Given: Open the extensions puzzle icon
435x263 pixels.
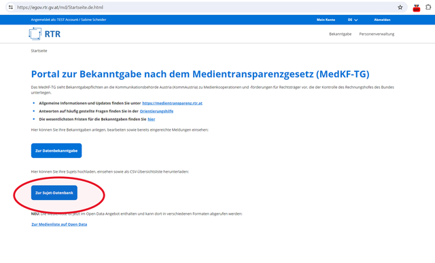Looking at the screenshot, I should (428, 7).
